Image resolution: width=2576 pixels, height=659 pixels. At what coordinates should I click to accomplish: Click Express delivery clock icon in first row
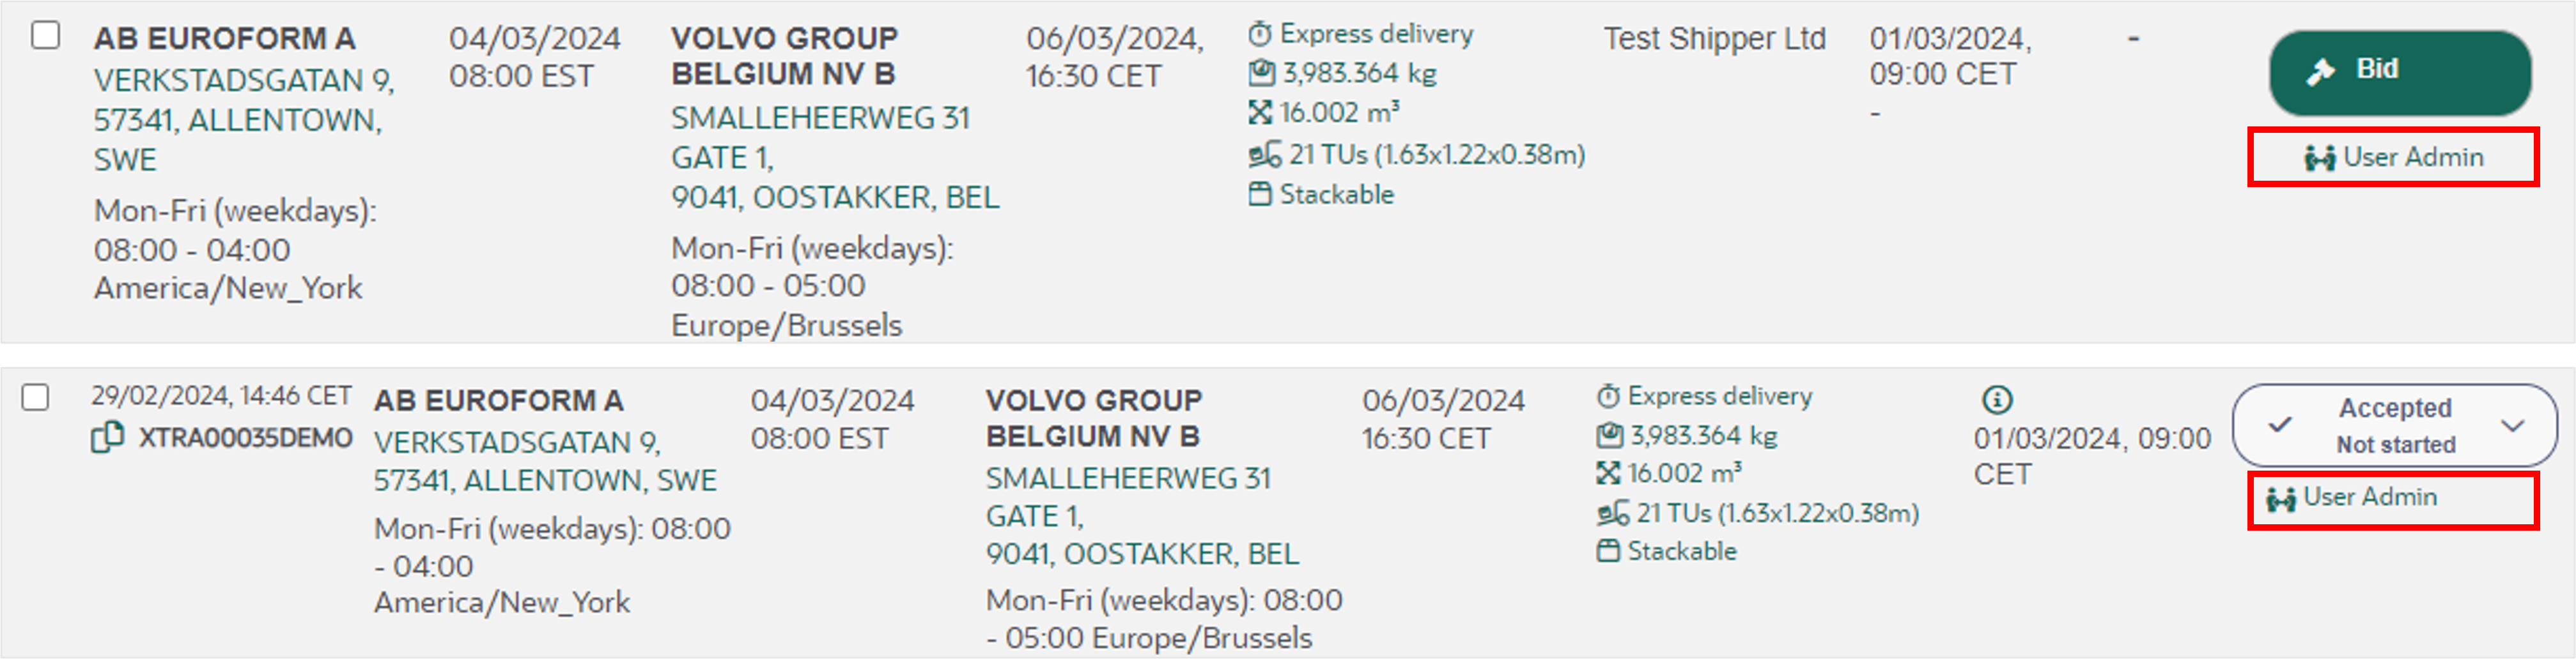point(1260,34)
